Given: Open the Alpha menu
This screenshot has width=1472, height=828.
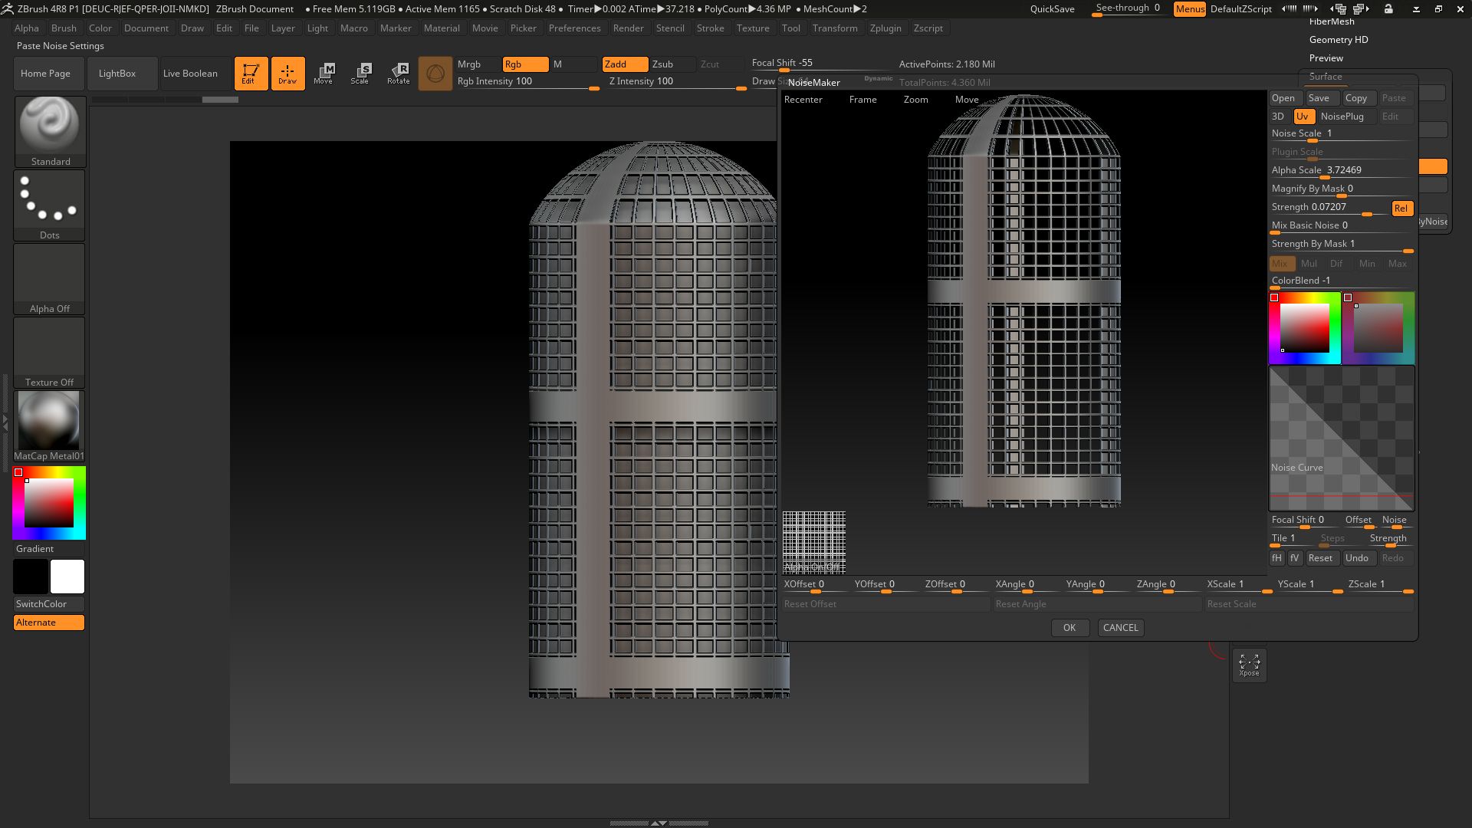Looking at the screenshot, I should coord(27,28).
